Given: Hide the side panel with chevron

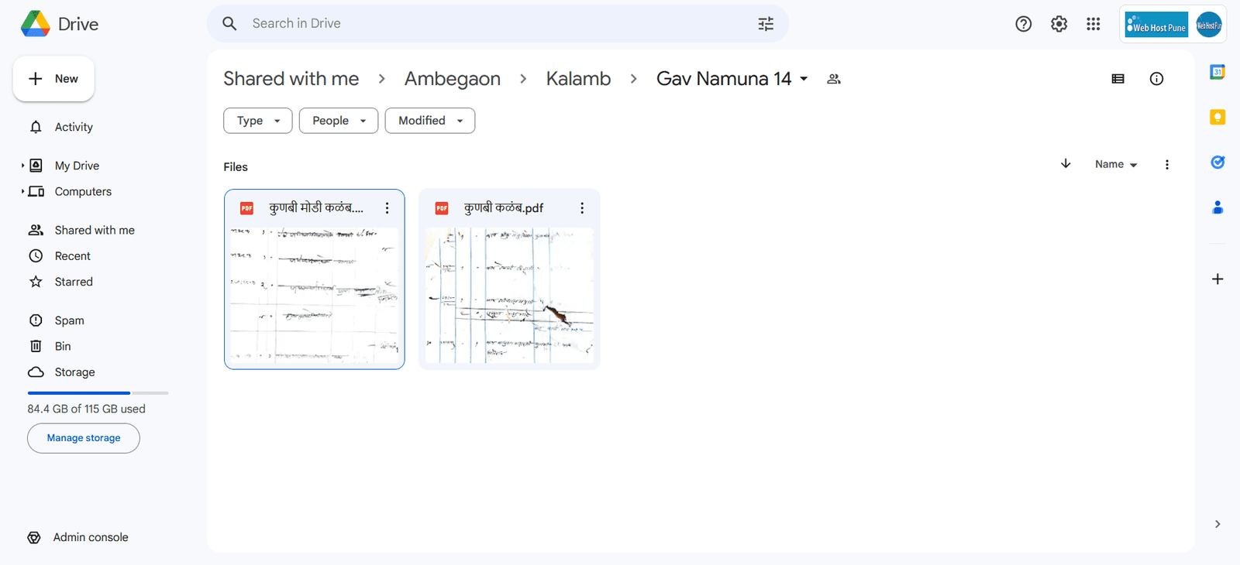Looking at the screenshot, I should pos(1218,524).
